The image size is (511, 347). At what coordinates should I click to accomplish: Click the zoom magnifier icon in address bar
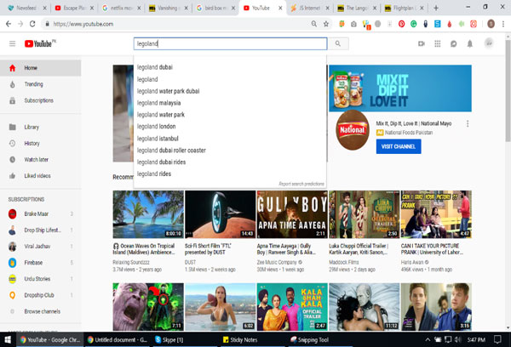[x=313, y=24]
